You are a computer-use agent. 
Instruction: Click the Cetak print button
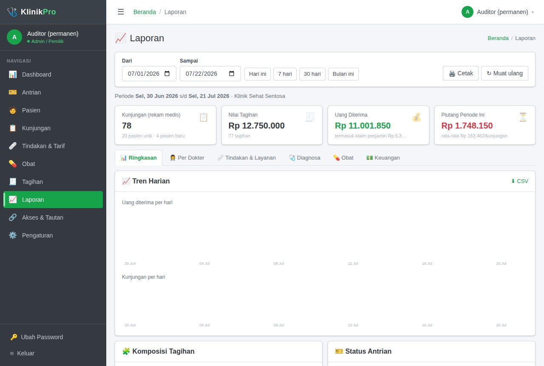(461, 73)
